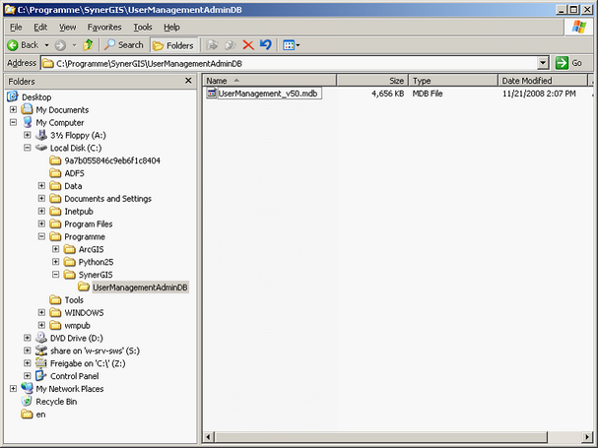The image size is (598, 448).
Task: Select UserManagementAdminDB in the tree
Action: click(140, 288)
